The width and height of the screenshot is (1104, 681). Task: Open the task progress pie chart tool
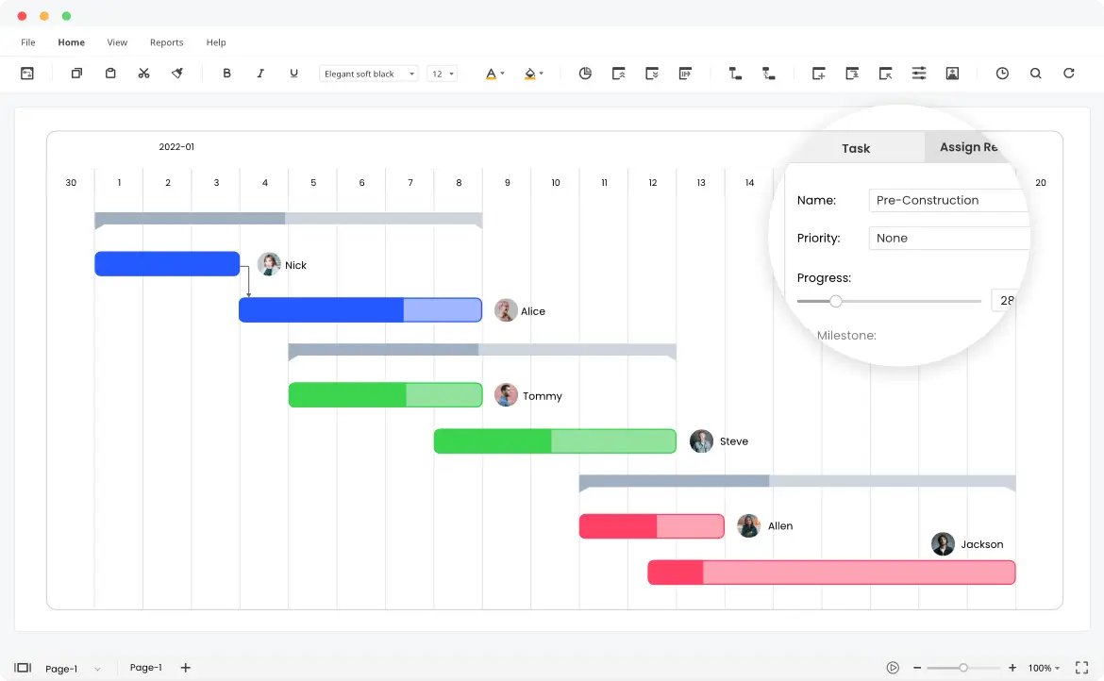click(x=585, y=73)
